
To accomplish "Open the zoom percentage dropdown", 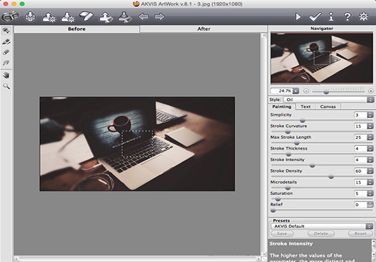I will pyautogui.click(x=296, y=91).
